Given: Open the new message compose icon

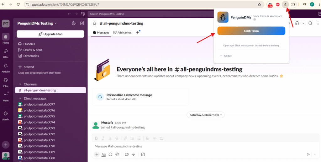Looking at the screenshot, I should pyautogui.click(x=82, y=23).
